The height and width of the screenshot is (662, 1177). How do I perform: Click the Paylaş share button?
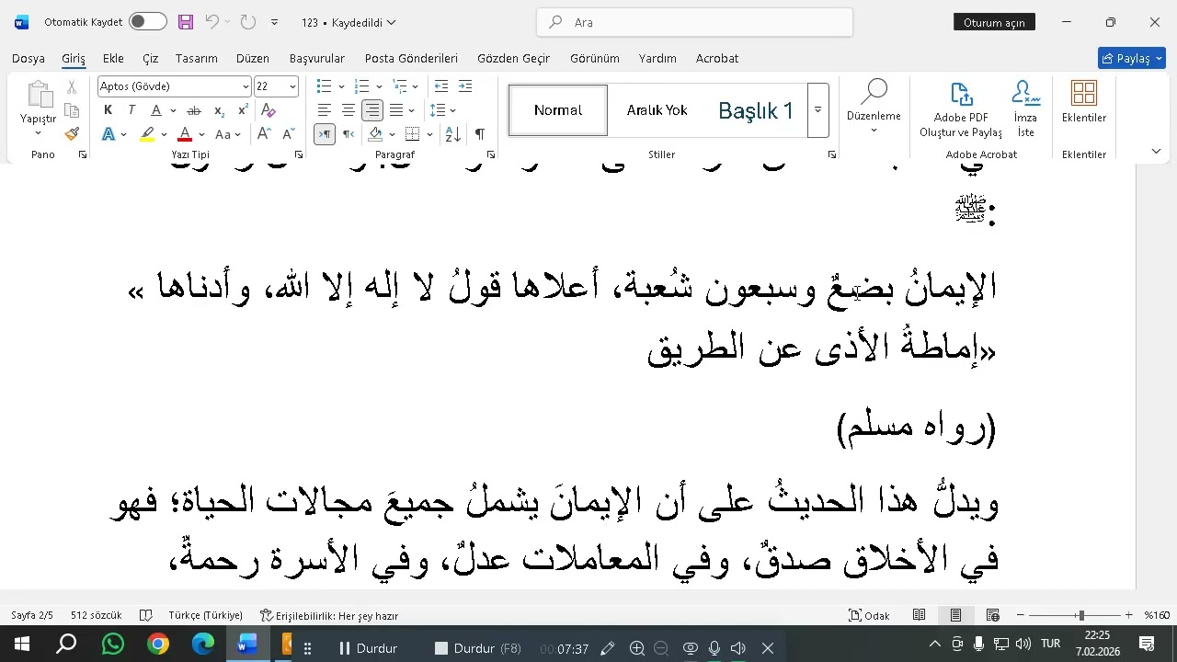click(x=1132, y=58)
